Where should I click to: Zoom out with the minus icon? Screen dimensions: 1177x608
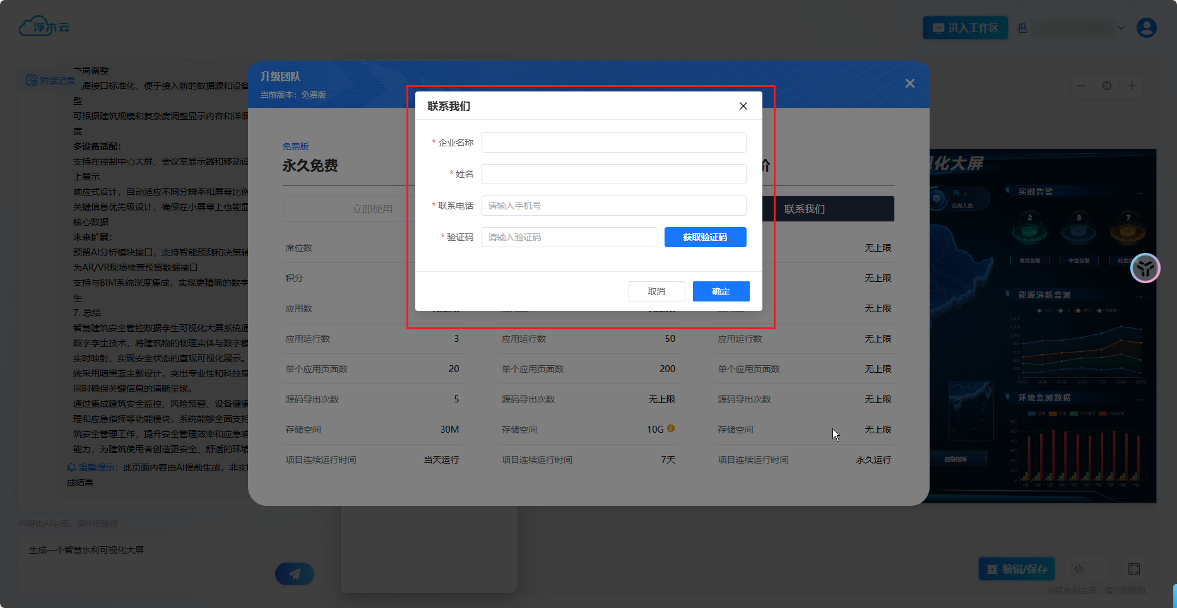point(1082,86)
